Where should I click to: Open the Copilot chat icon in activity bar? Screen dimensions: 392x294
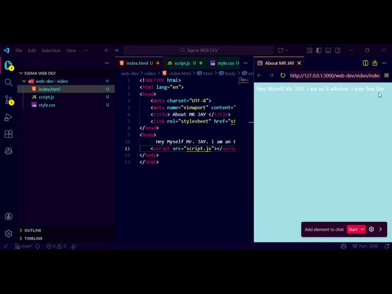click(9, 151)
